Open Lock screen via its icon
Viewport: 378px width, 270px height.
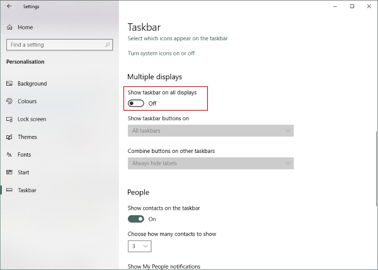[x=9, y=119]
